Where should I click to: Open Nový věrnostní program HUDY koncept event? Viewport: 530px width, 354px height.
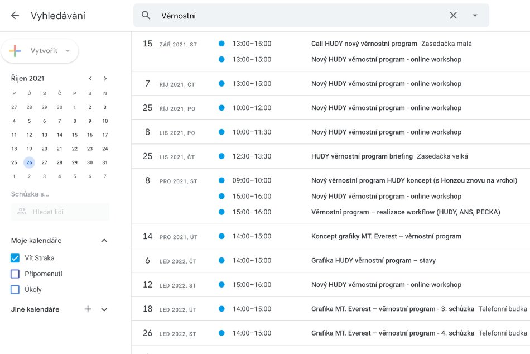414,180
